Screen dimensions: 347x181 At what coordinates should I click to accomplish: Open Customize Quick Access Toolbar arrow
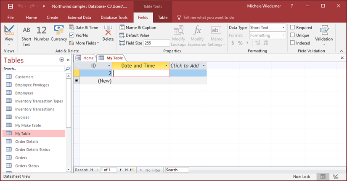pyautogui.click(x=44, y=6)
